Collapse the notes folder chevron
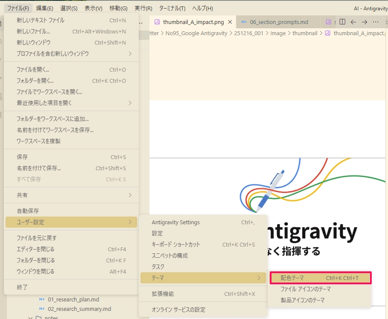Viewport: 388px width, 319px height. coord(30,317)
